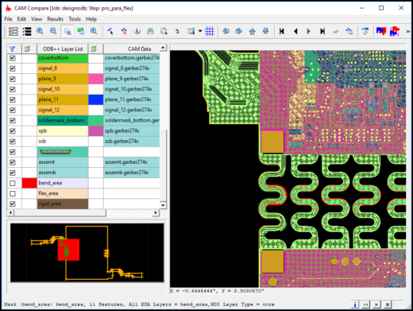Click the info button in status bar

pos(355,305)
